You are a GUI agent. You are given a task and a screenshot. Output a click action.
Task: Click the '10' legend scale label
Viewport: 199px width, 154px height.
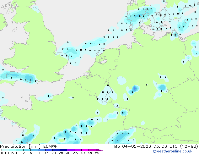39,153
